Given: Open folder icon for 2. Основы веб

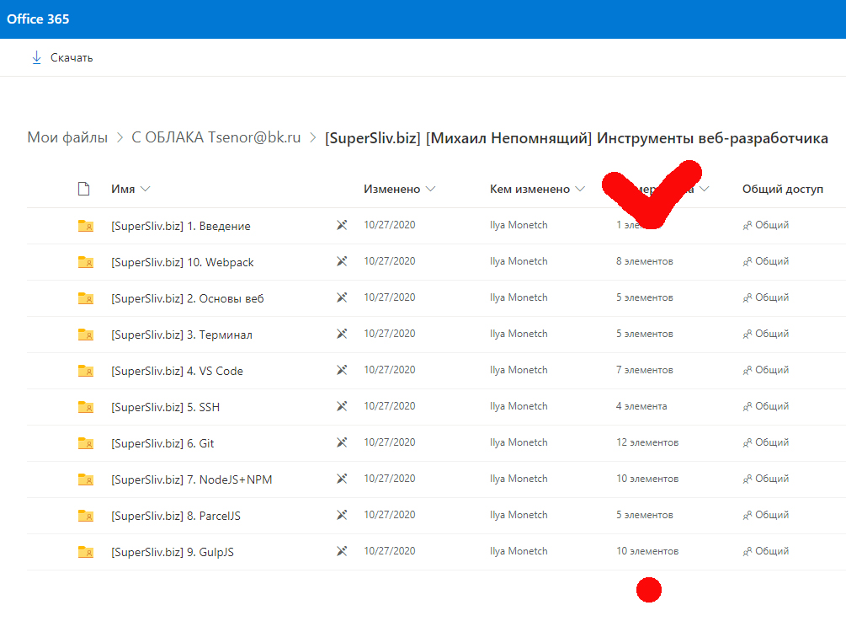Looking at the screenshot, I should click(x=86, y=298).
